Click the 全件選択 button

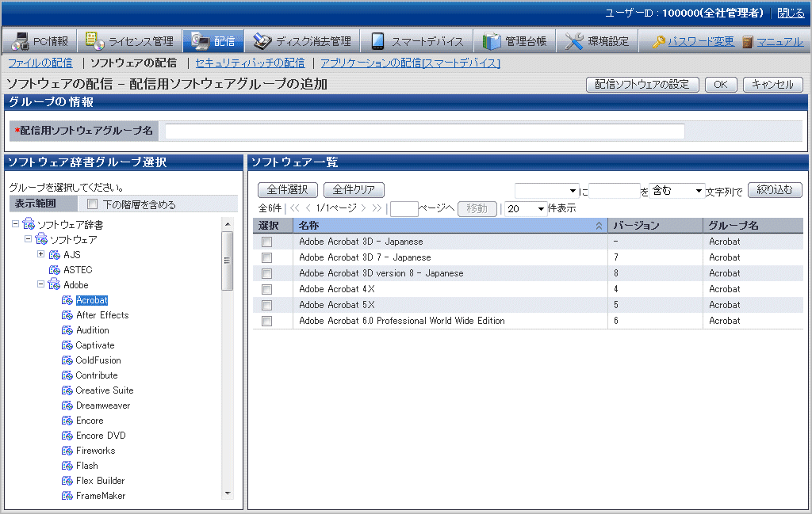(287, 190)
